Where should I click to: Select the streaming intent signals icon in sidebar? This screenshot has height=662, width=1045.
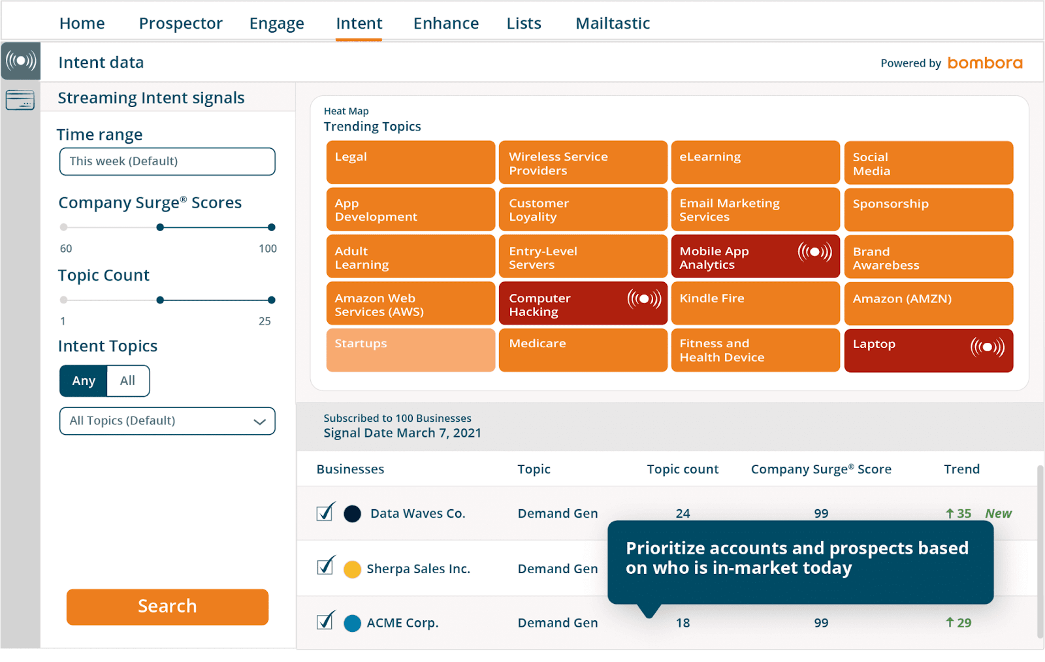[x=20, y=60]
